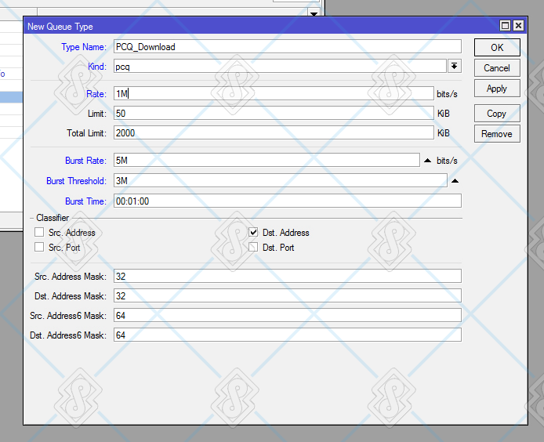Click the Type Name label
544x442 pixels.
(84, 47)
